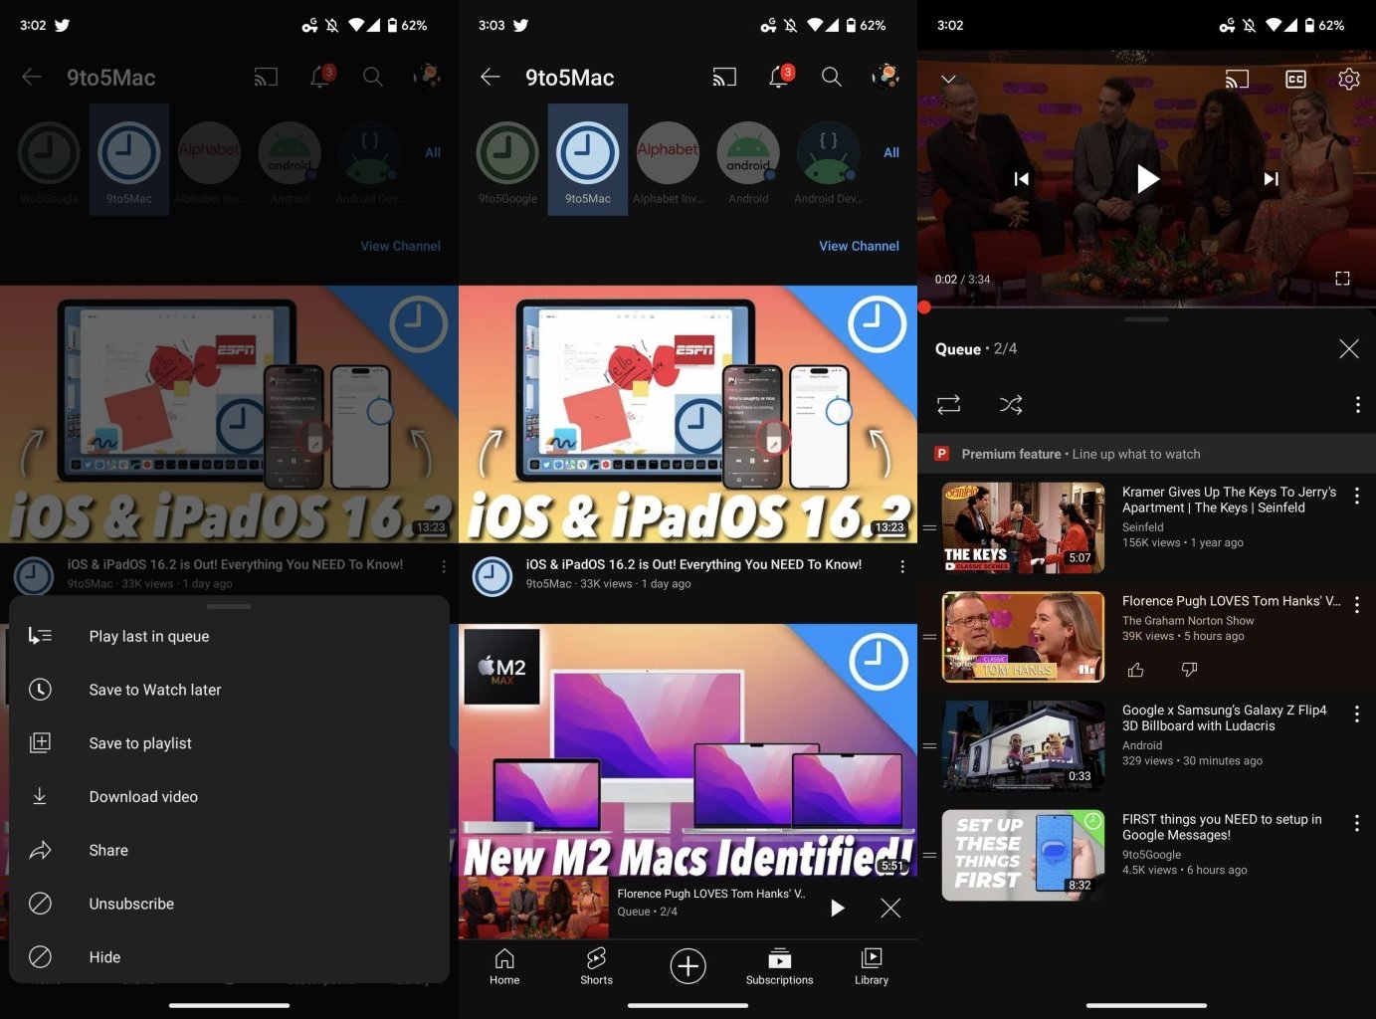Toggle queue loop (repeat) button
1376x1019 pixels.
948,404
